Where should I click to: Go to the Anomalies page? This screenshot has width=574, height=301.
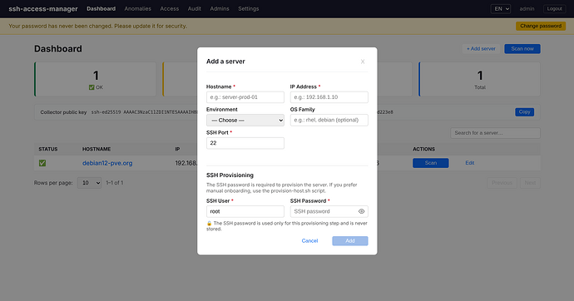[137, 9]
